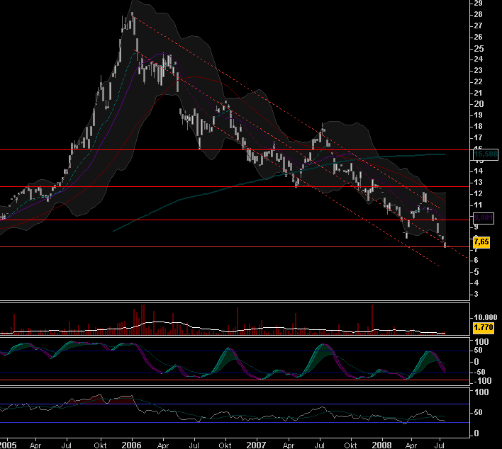
Task: Click the 2008 year label on time axis
Action: pos(381,444)
